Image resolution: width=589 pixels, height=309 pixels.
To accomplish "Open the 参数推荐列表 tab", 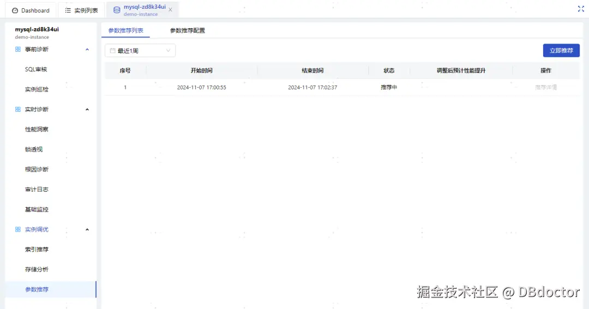I will click(x=125, y=31).
